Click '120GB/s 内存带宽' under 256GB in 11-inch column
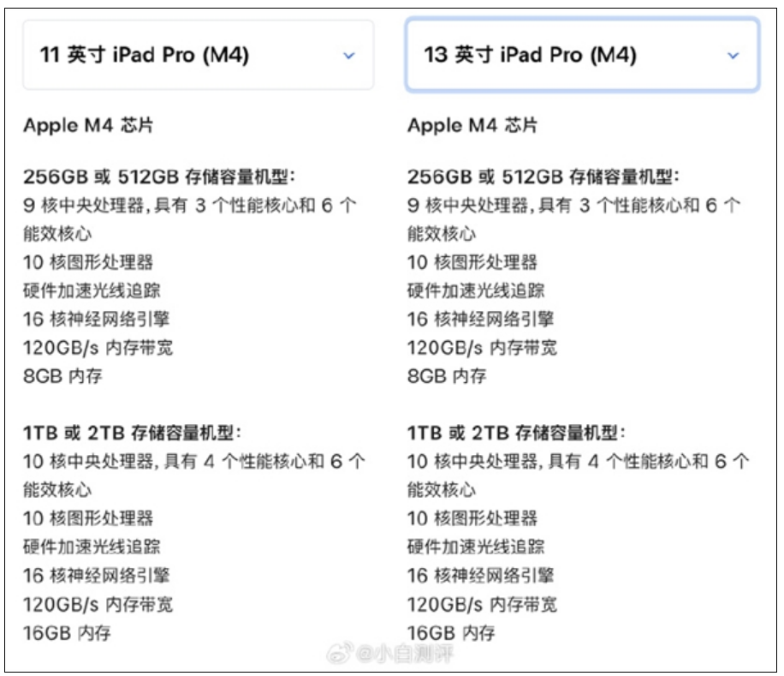 click(98, 348)
